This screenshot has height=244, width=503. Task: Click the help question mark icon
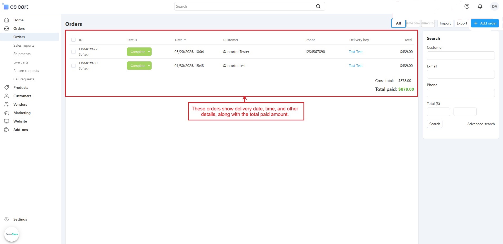tap(467, 6)
